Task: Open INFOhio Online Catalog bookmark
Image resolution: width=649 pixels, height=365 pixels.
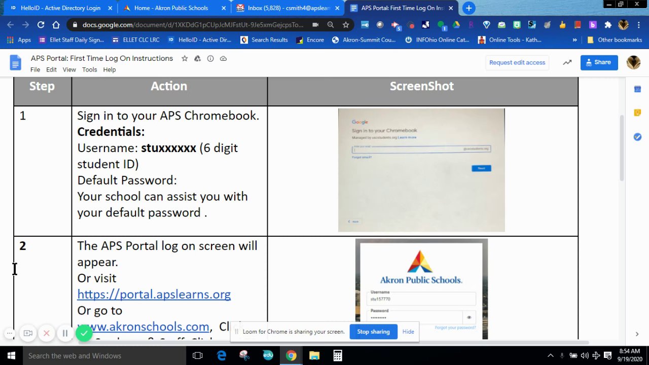Action: [x=437, y=40]
